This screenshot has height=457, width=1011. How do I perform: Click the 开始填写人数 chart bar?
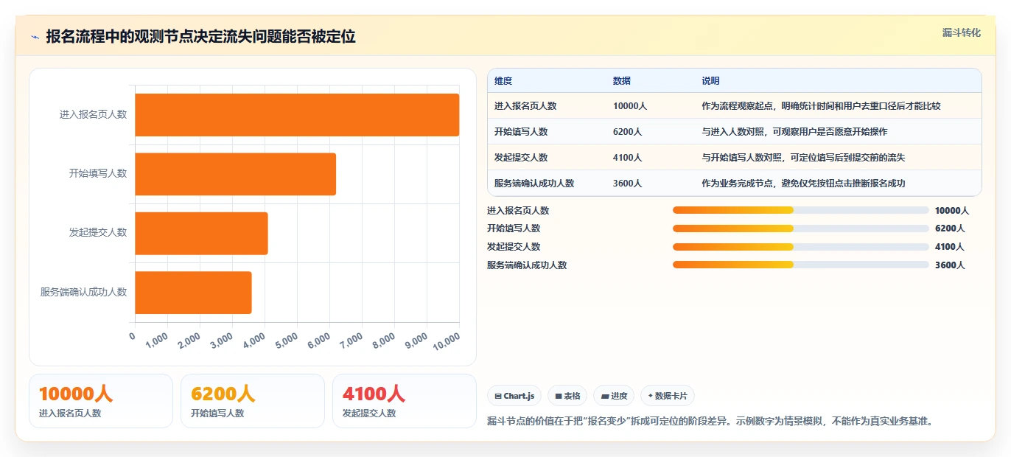click(x=235, y=174)
